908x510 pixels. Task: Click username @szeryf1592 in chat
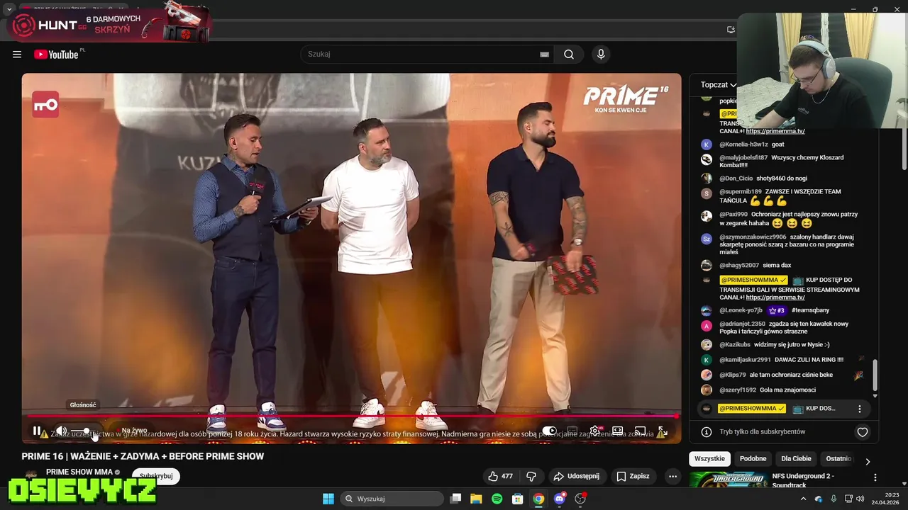pos(738,390)
